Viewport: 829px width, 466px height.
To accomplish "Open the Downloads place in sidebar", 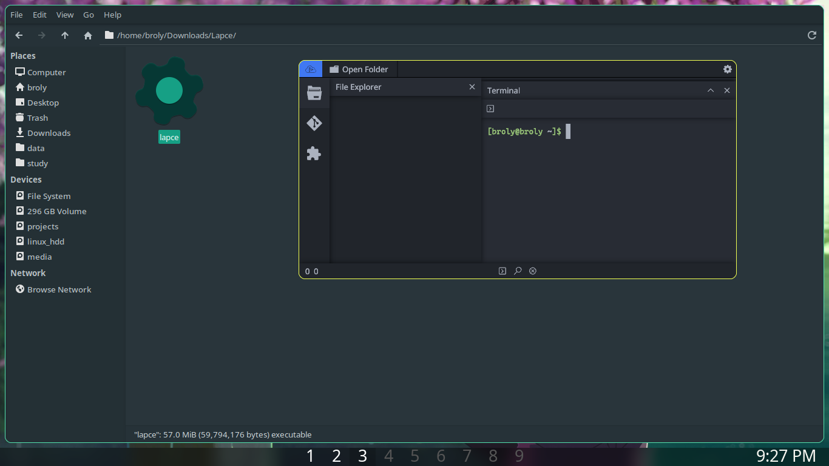I will [x=48, y=132].
